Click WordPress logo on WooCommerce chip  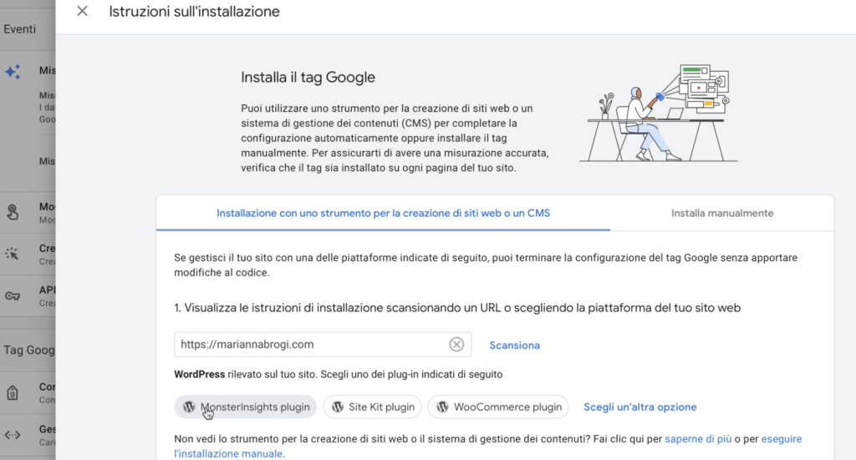point(443,407)
